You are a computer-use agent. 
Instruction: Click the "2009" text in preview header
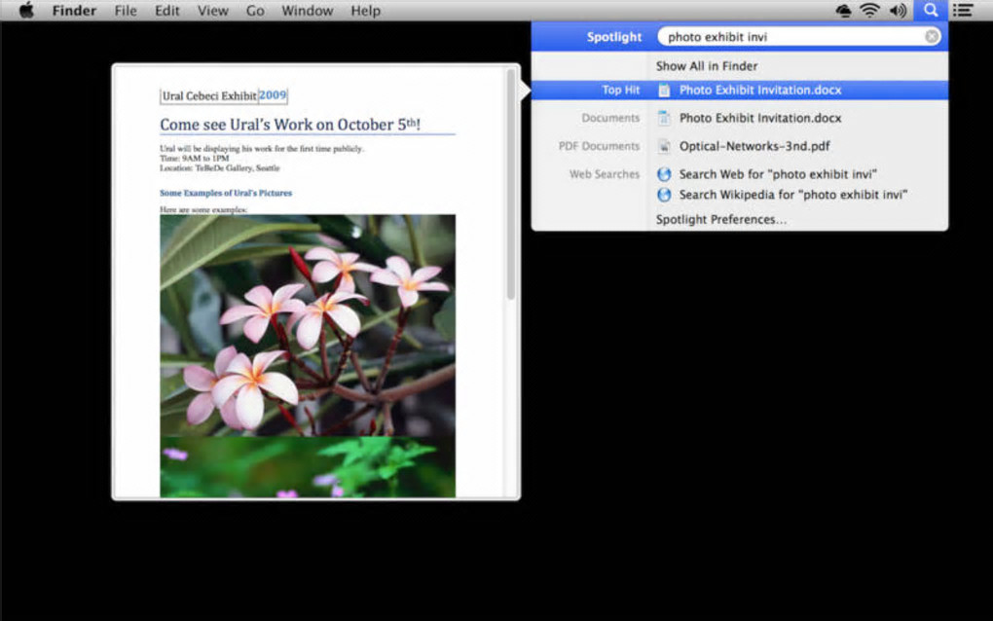coord(273,95)
